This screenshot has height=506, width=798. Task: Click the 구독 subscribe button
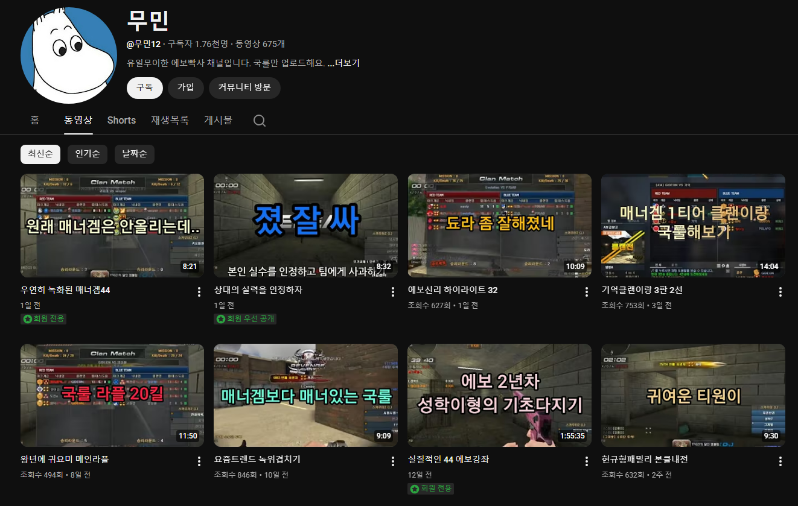pos(145,87)
